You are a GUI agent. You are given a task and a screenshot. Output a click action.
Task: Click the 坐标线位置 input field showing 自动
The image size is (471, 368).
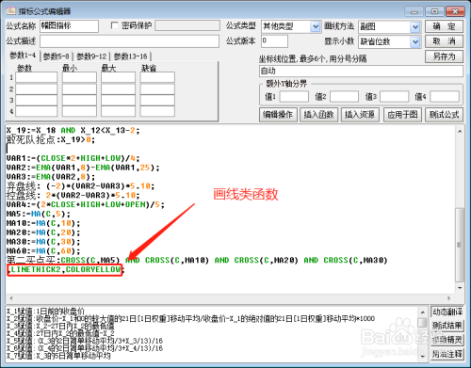pyautogui.click(x=361, y=72)
